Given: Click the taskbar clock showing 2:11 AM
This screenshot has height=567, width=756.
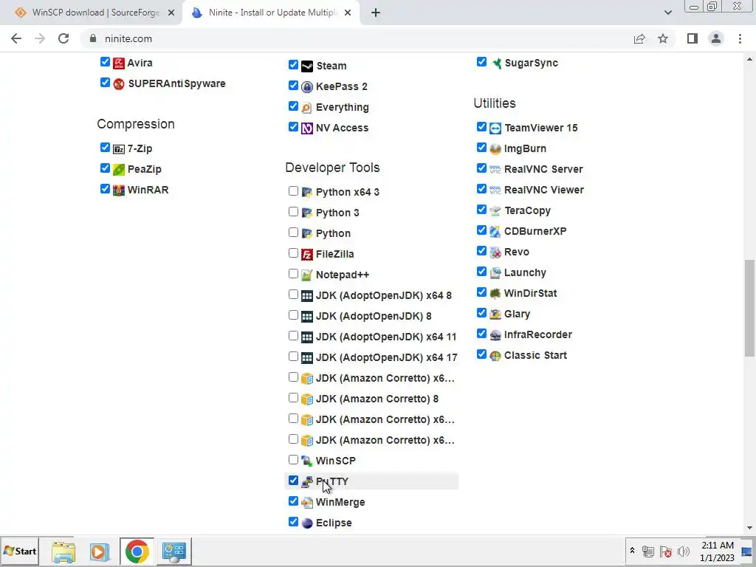Looking at the screenshot, I should pos(717,551).
